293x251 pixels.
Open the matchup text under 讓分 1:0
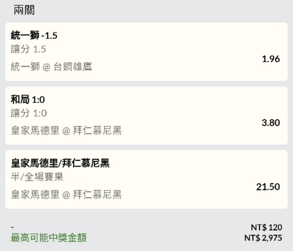pyautogui.click(x=66, y=131)
